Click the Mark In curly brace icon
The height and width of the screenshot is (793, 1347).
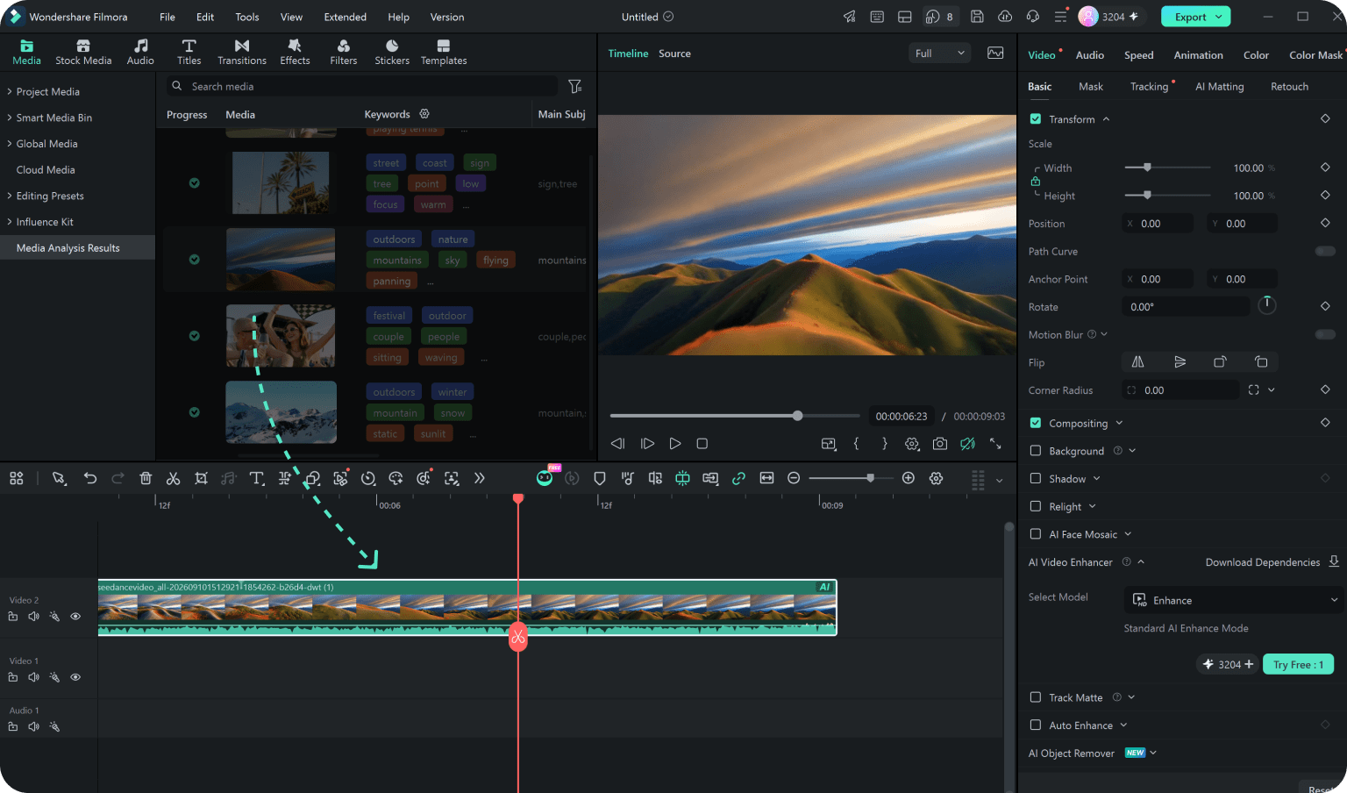(857, 444)
